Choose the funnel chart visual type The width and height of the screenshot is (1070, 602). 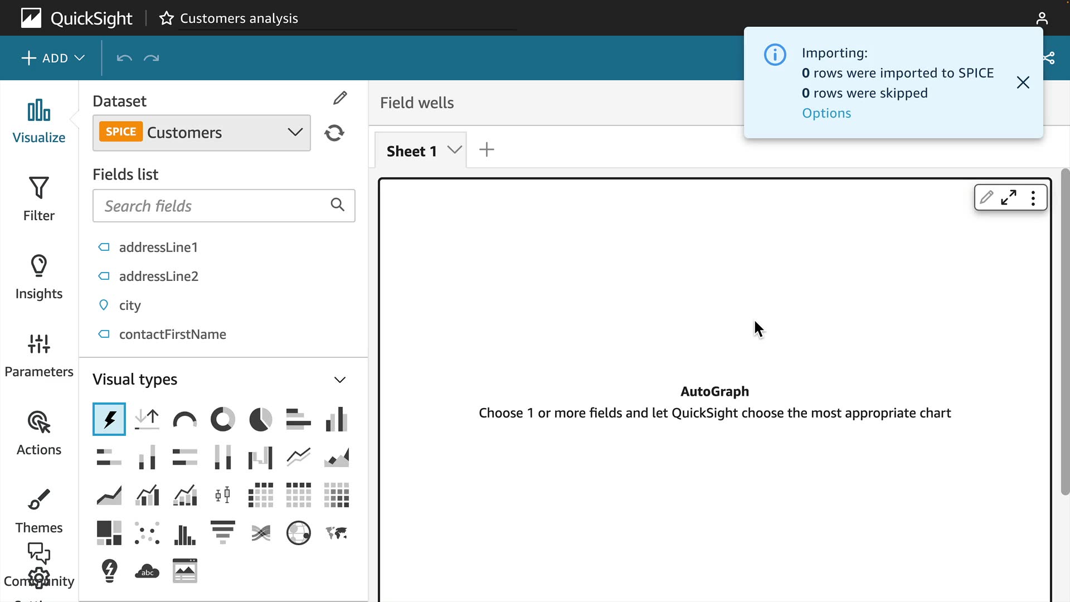click(x=222, y=533)
